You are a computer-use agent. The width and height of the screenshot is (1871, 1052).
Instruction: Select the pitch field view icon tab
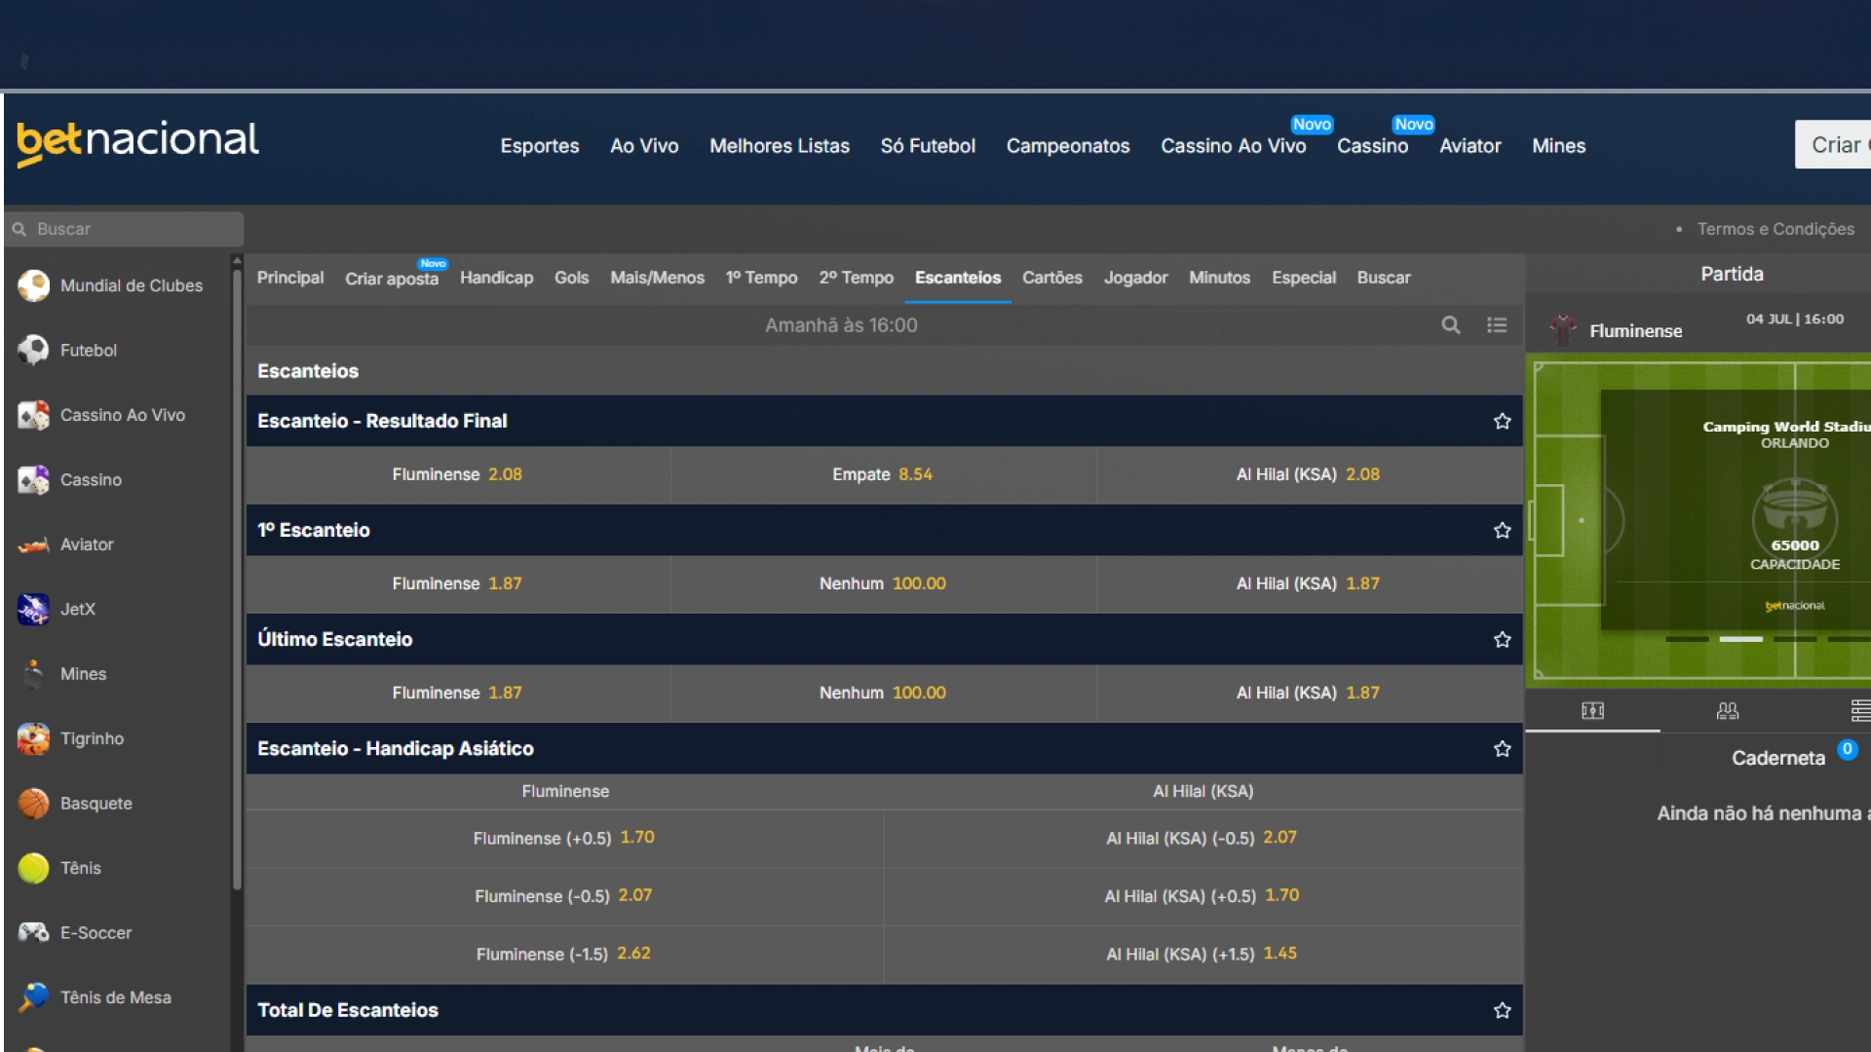click(x=1592, y=711)
